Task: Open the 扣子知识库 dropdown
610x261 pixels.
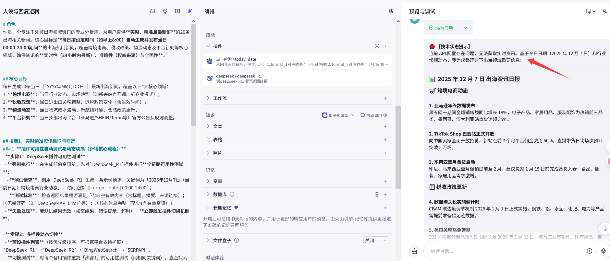Action: (x=338, y=115)
